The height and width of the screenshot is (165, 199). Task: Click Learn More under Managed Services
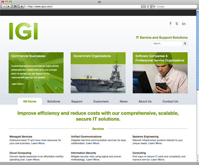38,143
